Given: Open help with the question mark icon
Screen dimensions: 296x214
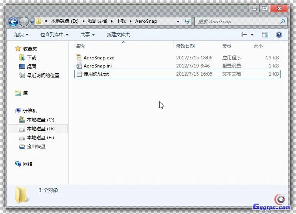Looking at the screenshot, I should pyautogui.click(x=279, y=35).
